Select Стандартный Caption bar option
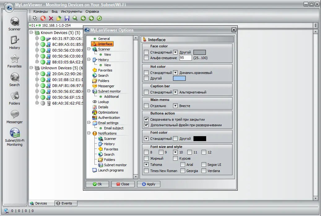Screen dimensions: 321x216 [146, 92]
